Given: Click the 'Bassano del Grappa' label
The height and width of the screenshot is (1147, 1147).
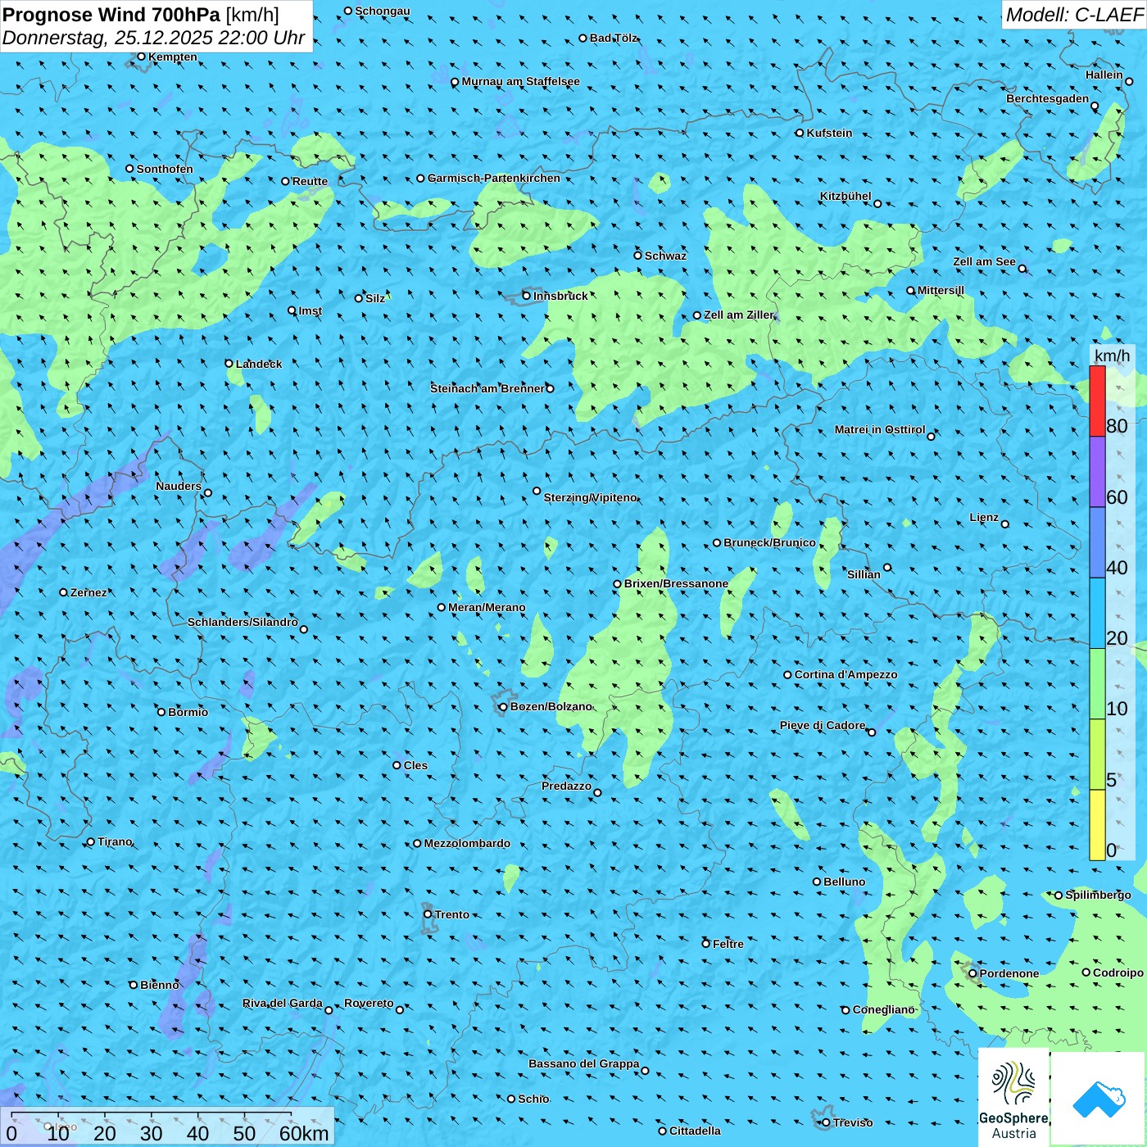Looking at the screenshot, I should coord(584,1063).
